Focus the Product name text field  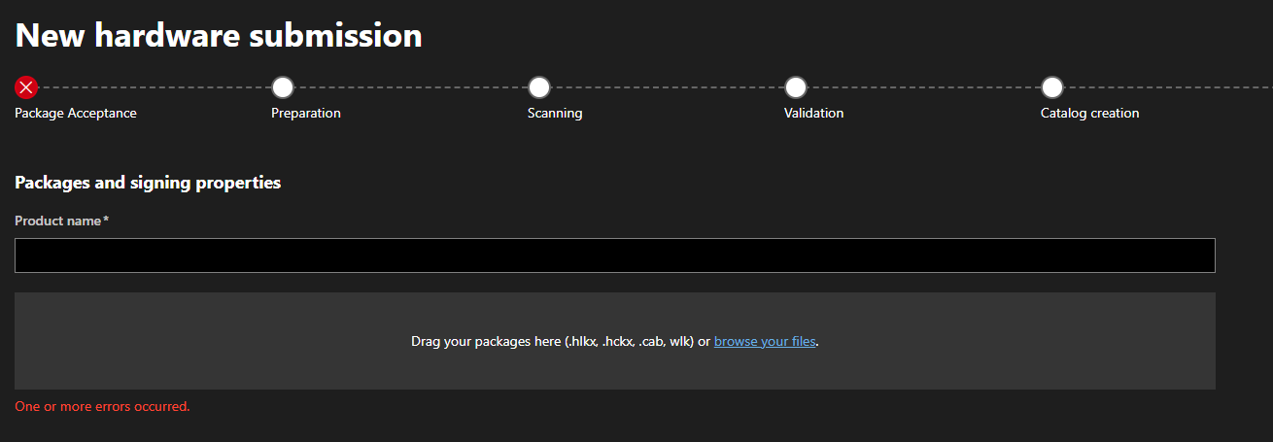615,255
